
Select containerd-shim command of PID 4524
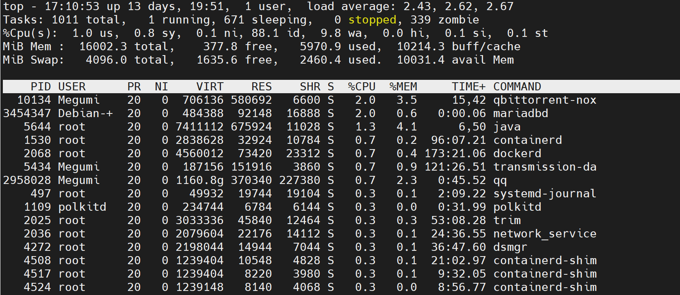(x=545, y=287)
